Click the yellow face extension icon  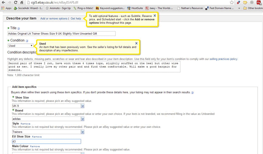coord(245,2)
